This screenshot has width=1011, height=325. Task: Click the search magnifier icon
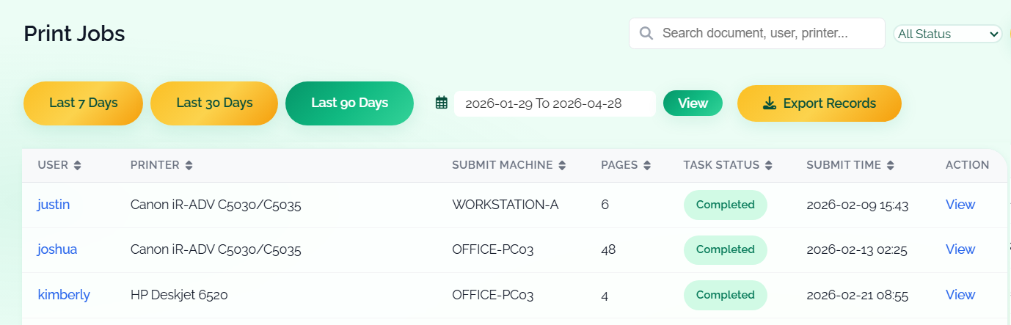point(646,34)
